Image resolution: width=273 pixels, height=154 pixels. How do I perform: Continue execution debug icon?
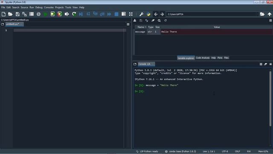click(109, 14)
